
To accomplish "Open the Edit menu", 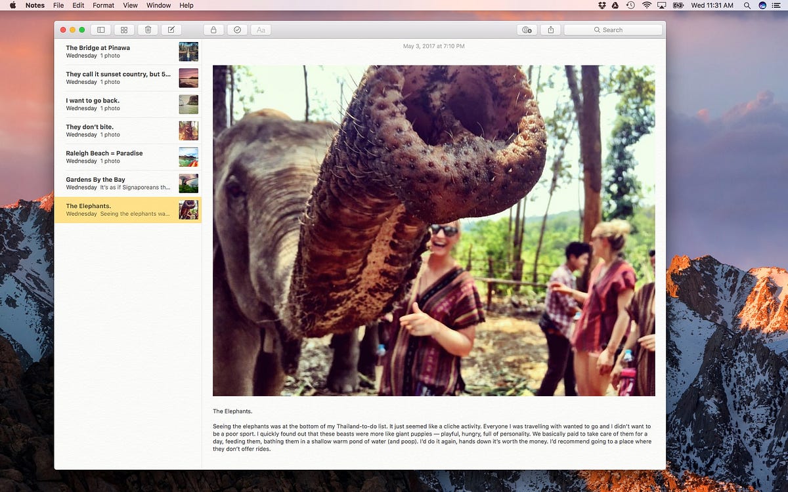I will click(78, 5).
